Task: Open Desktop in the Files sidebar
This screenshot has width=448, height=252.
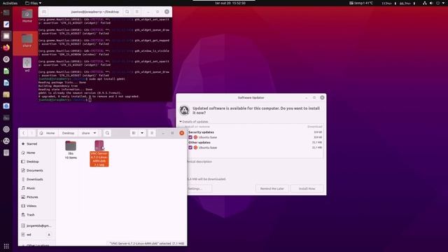Action: click(x=37, y=162)
